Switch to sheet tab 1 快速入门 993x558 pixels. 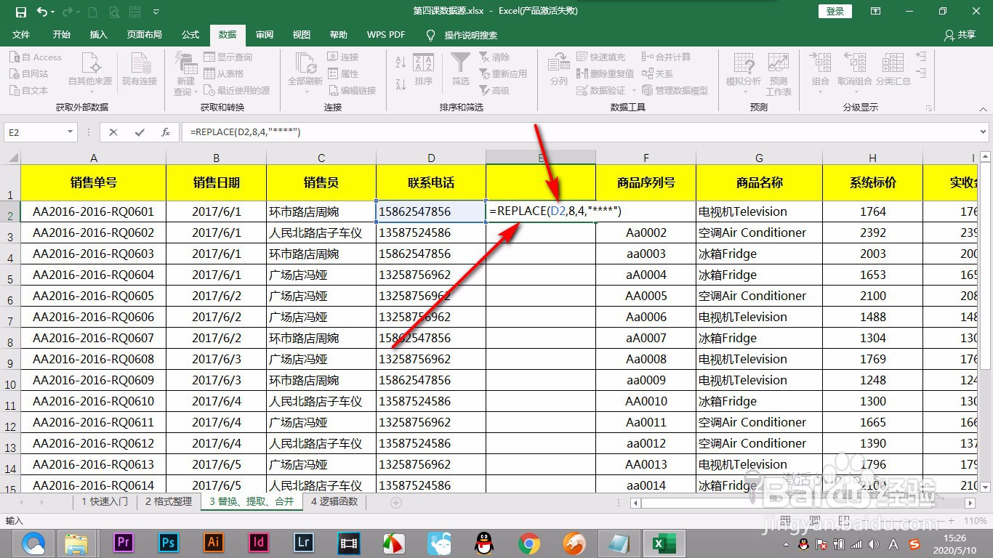105,501
